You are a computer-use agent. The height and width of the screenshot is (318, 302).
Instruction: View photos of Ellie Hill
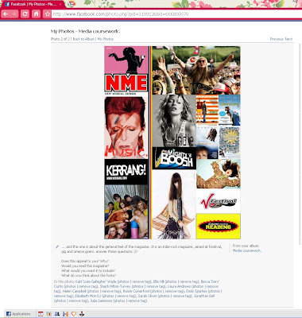point(172,281)
